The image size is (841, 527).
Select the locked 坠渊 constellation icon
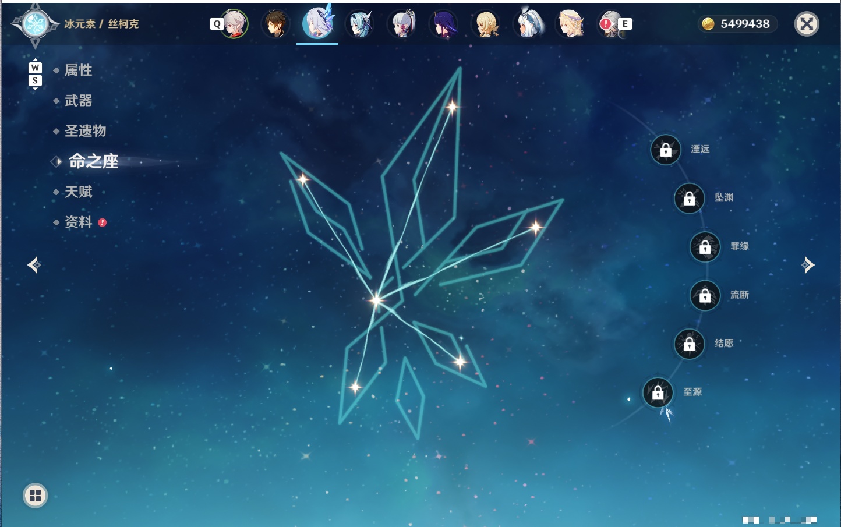click(689, 198)
